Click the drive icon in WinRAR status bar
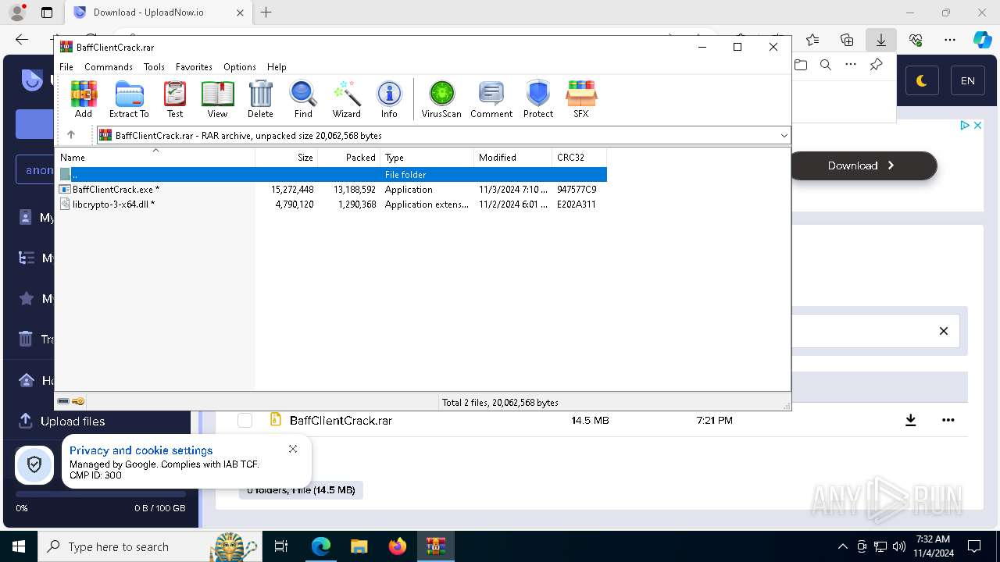Viewport: 1000px width, 562px height. pos(63,402)
